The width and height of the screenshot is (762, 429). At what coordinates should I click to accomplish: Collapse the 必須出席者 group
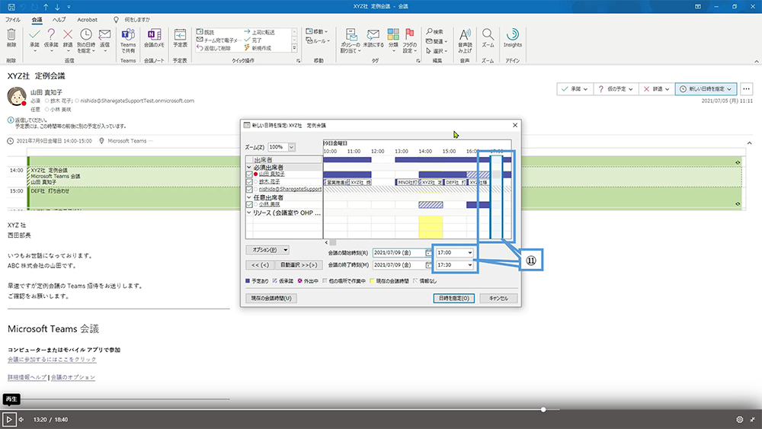pos(249,167)
